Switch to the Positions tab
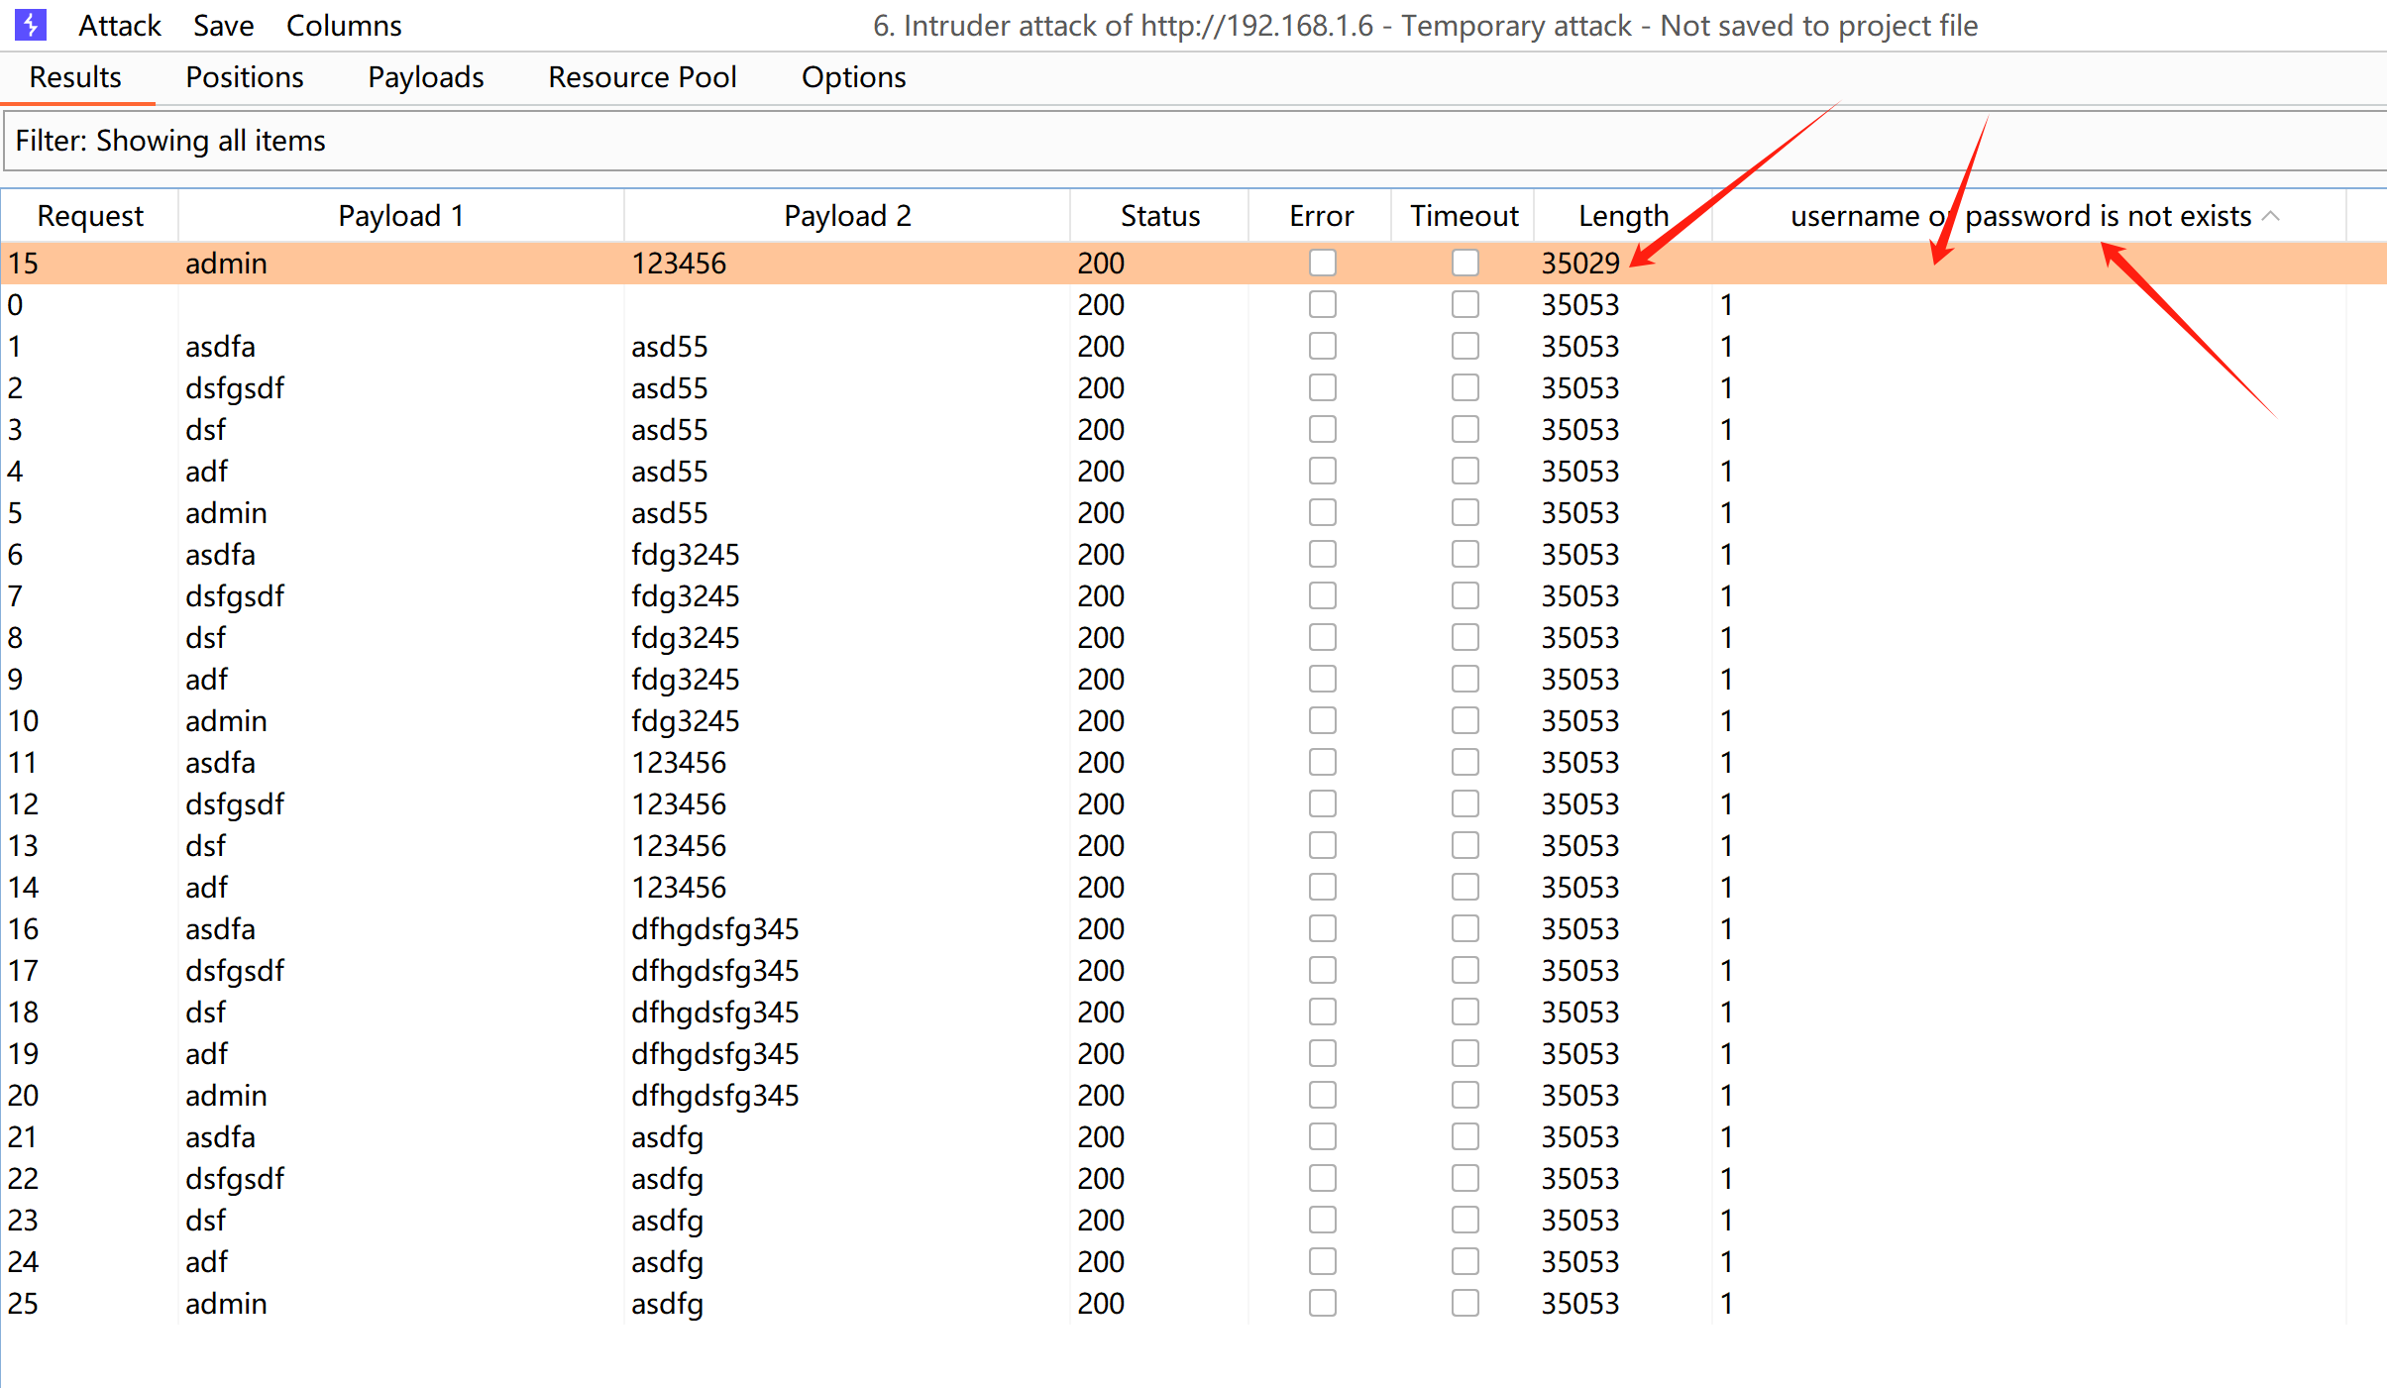The height and width of the screenshot is (1388, 2387). 244,77
